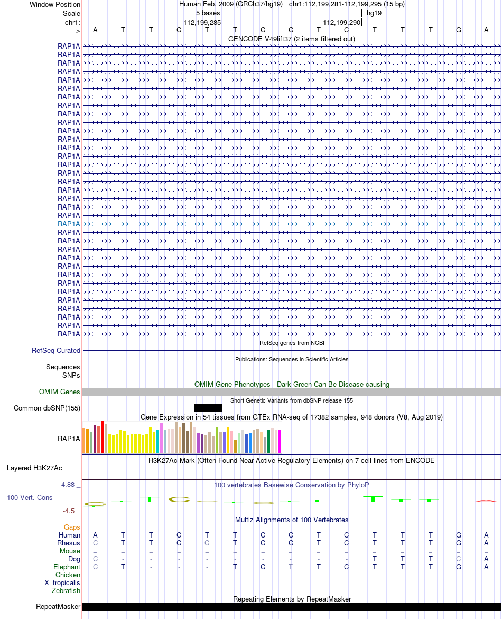
Task: Click the genome position header 'chr1:112,199,281-112,199,295'
Action: point(335,4)
